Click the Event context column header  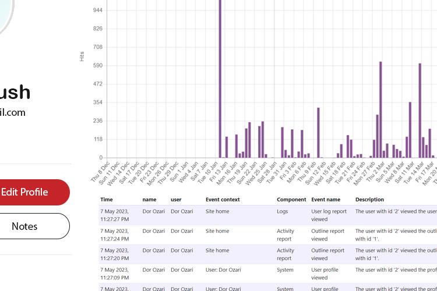pyautogui.click(x=223, y=200)
